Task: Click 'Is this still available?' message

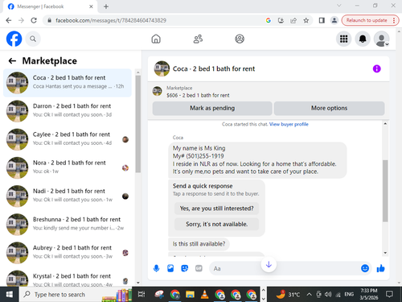Action: pos(199,244)
